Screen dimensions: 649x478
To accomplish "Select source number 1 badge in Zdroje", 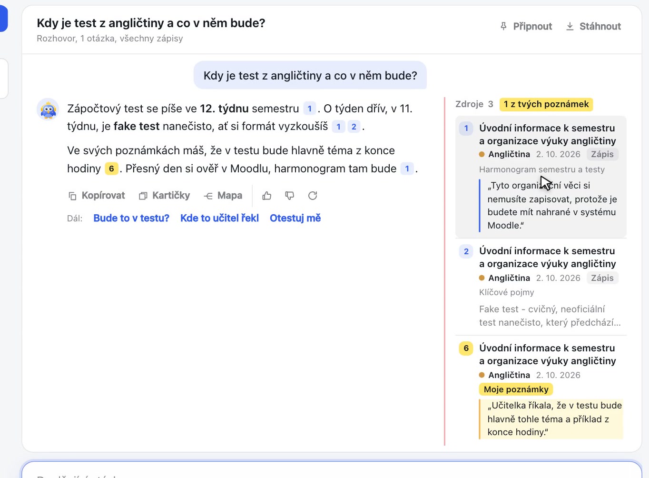I will click(x=466, y=128).
